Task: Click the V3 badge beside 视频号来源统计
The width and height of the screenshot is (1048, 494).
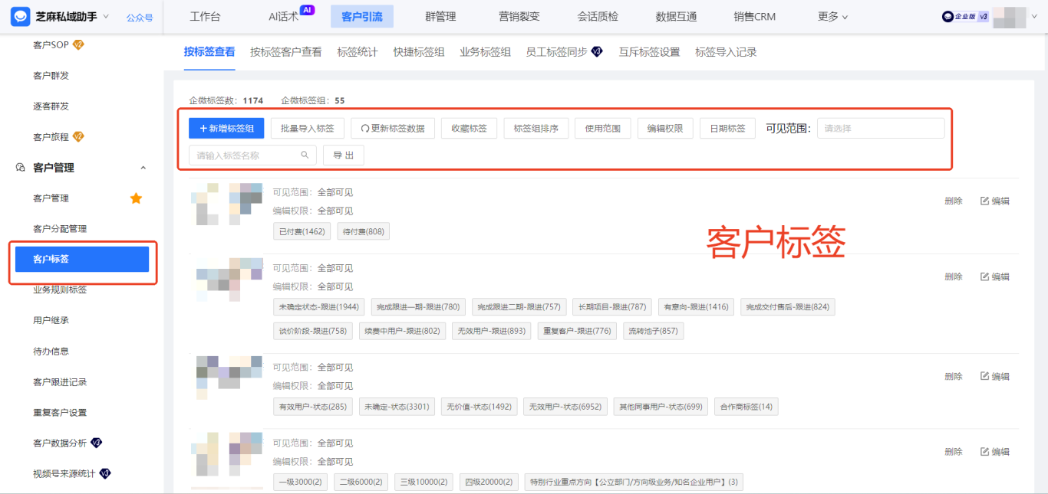Action: pyautogui.click(x=105, y=473)
